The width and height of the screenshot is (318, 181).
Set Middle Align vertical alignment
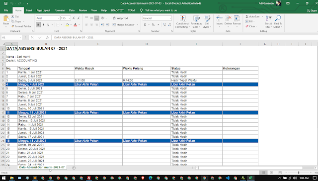pos(91,18)
